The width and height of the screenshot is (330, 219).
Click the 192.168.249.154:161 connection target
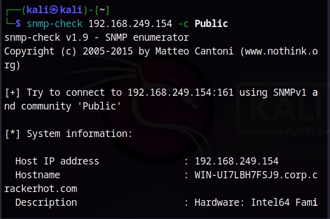(181, 93)
